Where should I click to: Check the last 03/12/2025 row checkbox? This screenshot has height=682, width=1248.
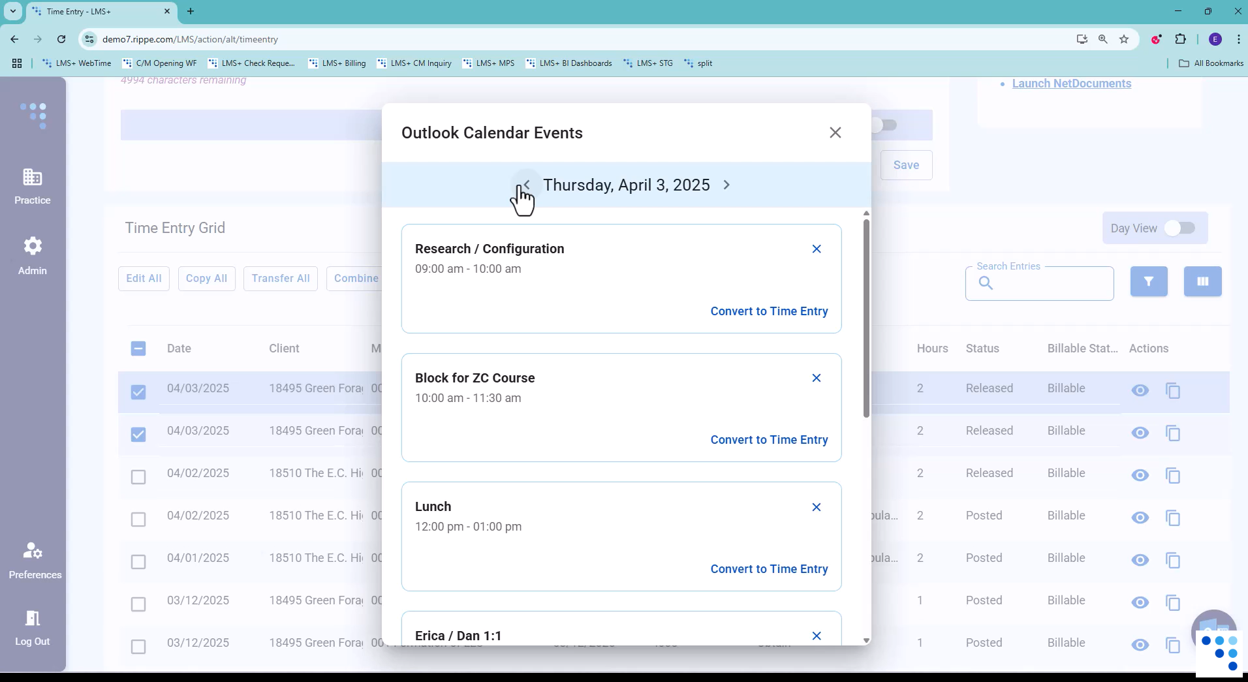tap(138, 647)
